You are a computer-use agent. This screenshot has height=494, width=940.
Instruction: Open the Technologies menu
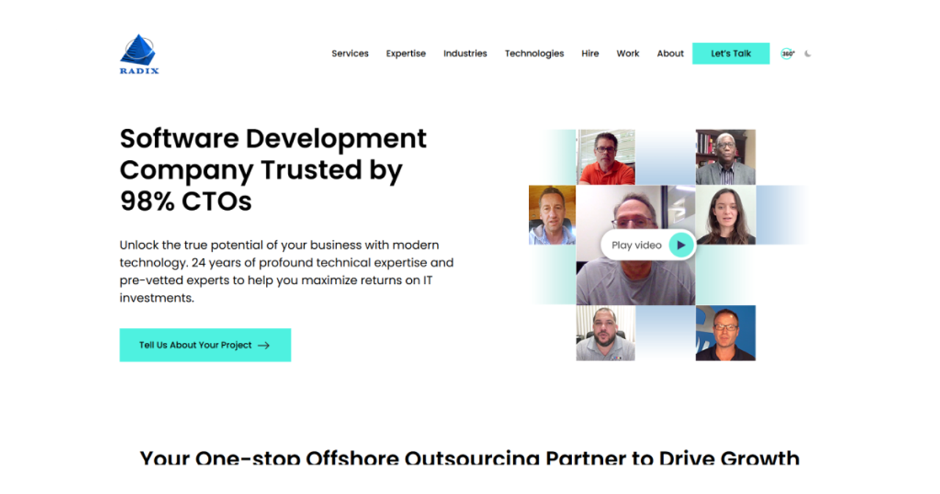535,54
